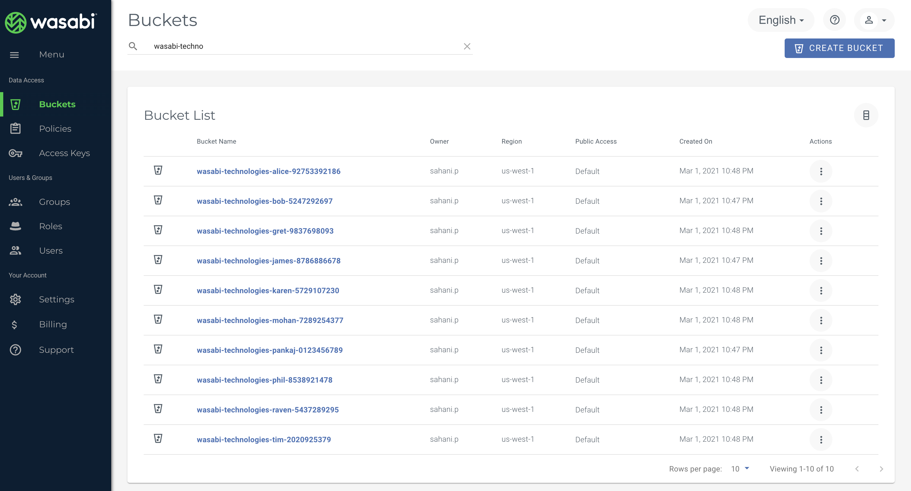Open wasabi-technologies-karen-5729107230 bucket

[268, 290]
